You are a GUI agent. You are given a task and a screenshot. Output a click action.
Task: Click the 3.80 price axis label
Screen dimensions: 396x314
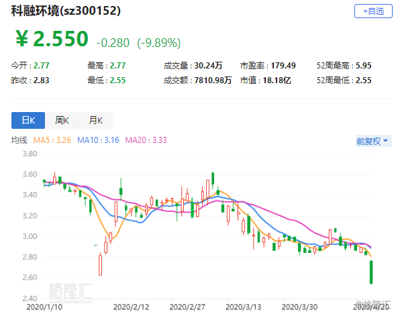(x=30, y=154)
